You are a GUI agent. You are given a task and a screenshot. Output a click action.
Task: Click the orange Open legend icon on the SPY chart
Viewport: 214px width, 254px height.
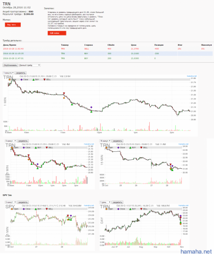point(12,209)
